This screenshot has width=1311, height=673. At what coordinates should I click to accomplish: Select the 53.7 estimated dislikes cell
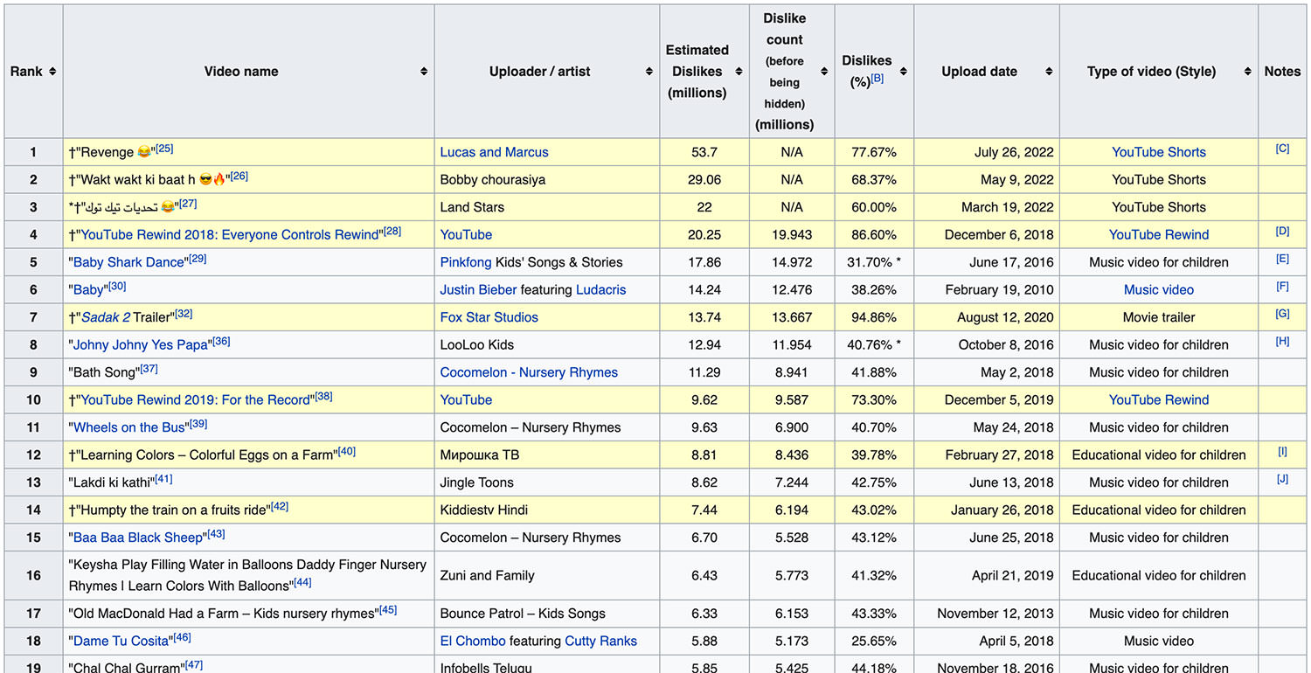(x=704, y=152)
